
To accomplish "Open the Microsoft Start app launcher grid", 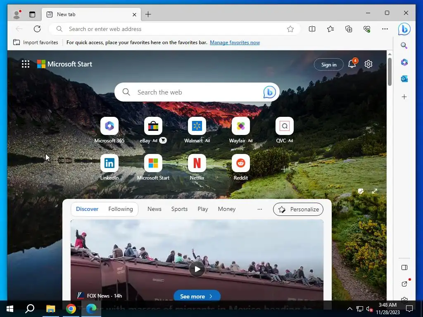I will click(26, 64).
